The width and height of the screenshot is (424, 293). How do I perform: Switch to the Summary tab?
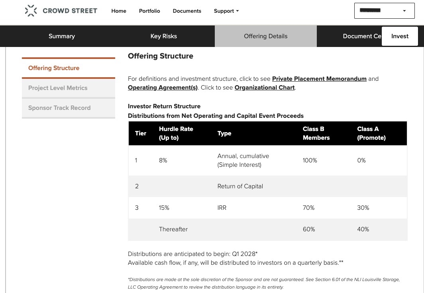click(62, 36)
